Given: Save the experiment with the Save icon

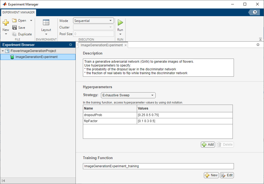Looking at the screenshot, I should pos(14,27).
